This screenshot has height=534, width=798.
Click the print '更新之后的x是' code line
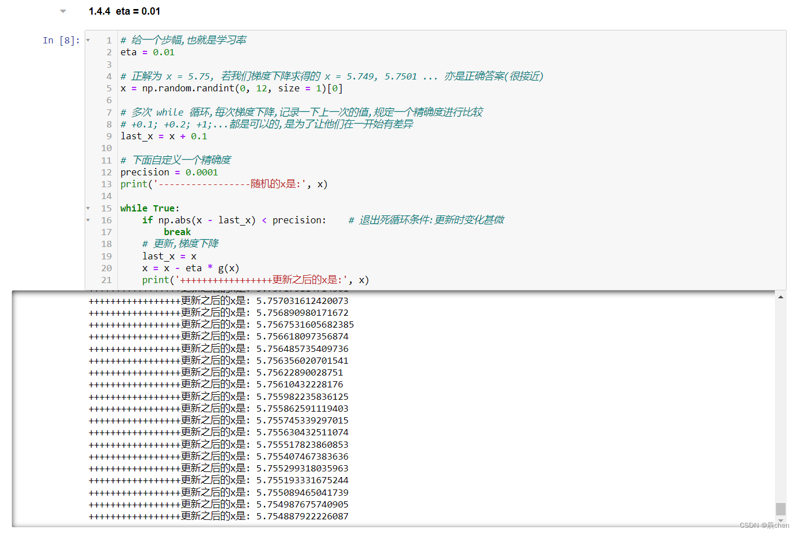[x=256, y=280]
